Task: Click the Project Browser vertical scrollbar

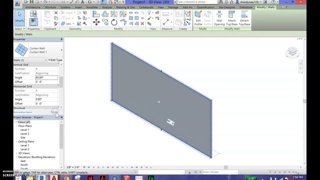Action: click(x=61, y=136)
